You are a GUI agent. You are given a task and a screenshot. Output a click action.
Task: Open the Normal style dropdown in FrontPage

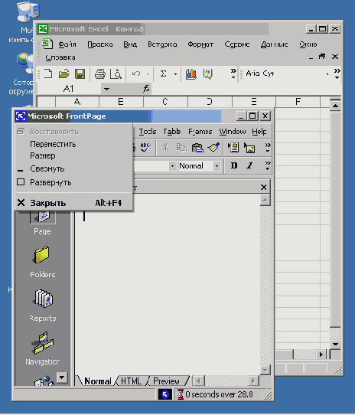coord(217,166)
